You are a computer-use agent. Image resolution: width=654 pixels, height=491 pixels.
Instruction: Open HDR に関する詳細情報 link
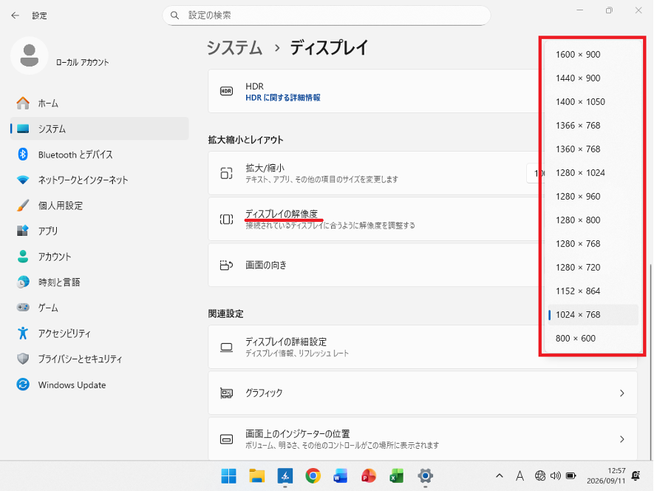click(x=283, y=98)
